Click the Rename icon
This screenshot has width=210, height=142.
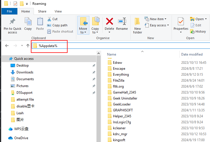coord(122,21)
